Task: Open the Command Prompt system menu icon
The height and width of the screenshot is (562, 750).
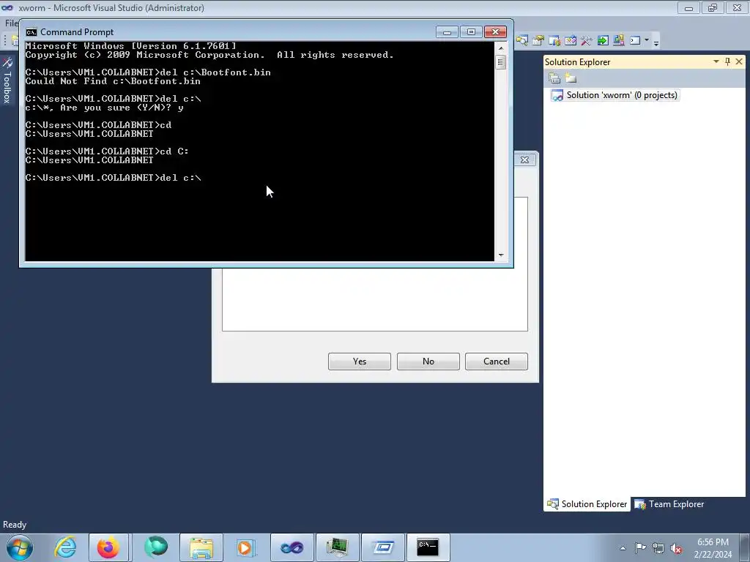Action: click(31, 32)
